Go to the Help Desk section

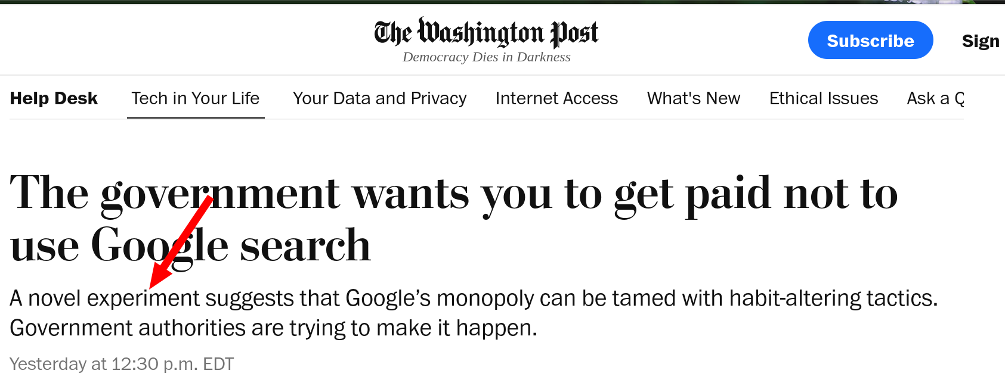click(x=54, y=98)
